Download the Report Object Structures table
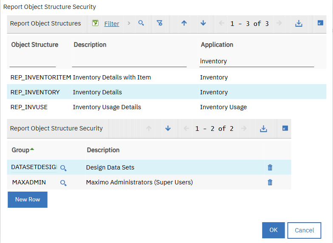Viewport: 333px width, 243px height. tap(299, 23)
